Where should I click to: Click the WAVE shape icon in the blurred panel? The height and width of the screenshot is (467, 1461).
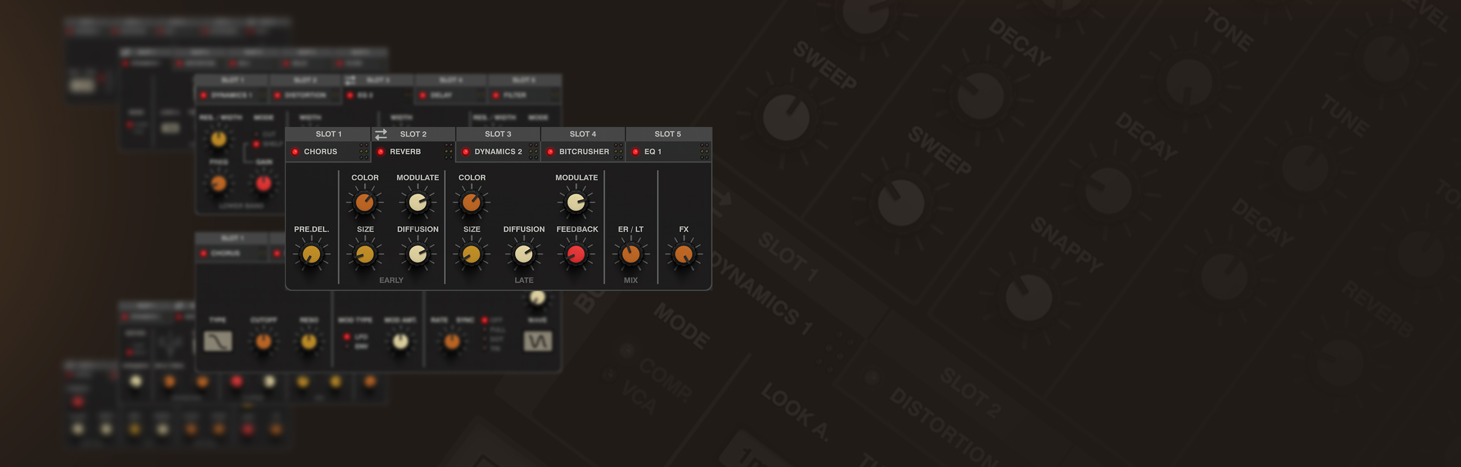pos(537,341)
